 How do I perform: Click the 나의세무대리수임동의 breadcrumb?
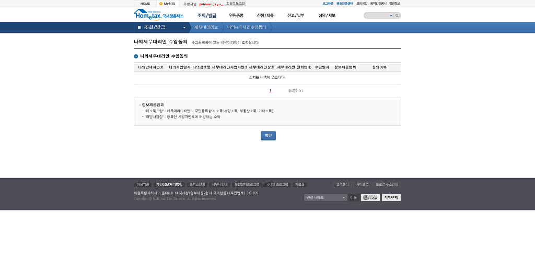247,27
